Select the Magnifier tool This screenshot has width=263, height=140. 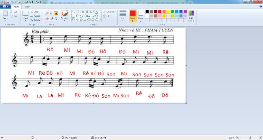[x=56, y=19]
